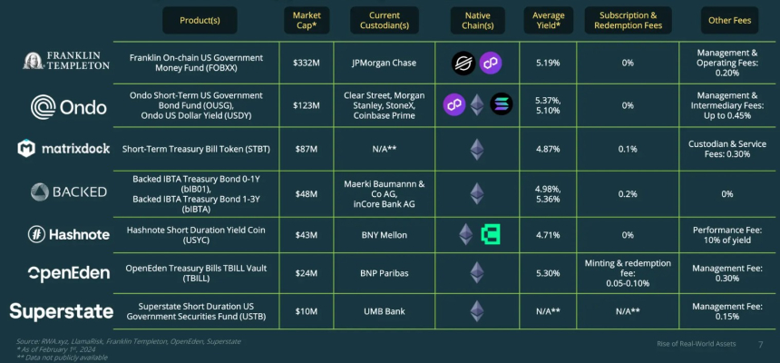Select the Native Chain(s) column header
Image resolution: width=780 pixels, height=363 pixels.
click(477, 20)
